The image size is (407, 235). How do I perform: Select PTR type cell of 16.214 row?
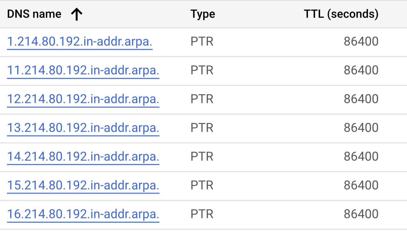click(x=202, y=214)
